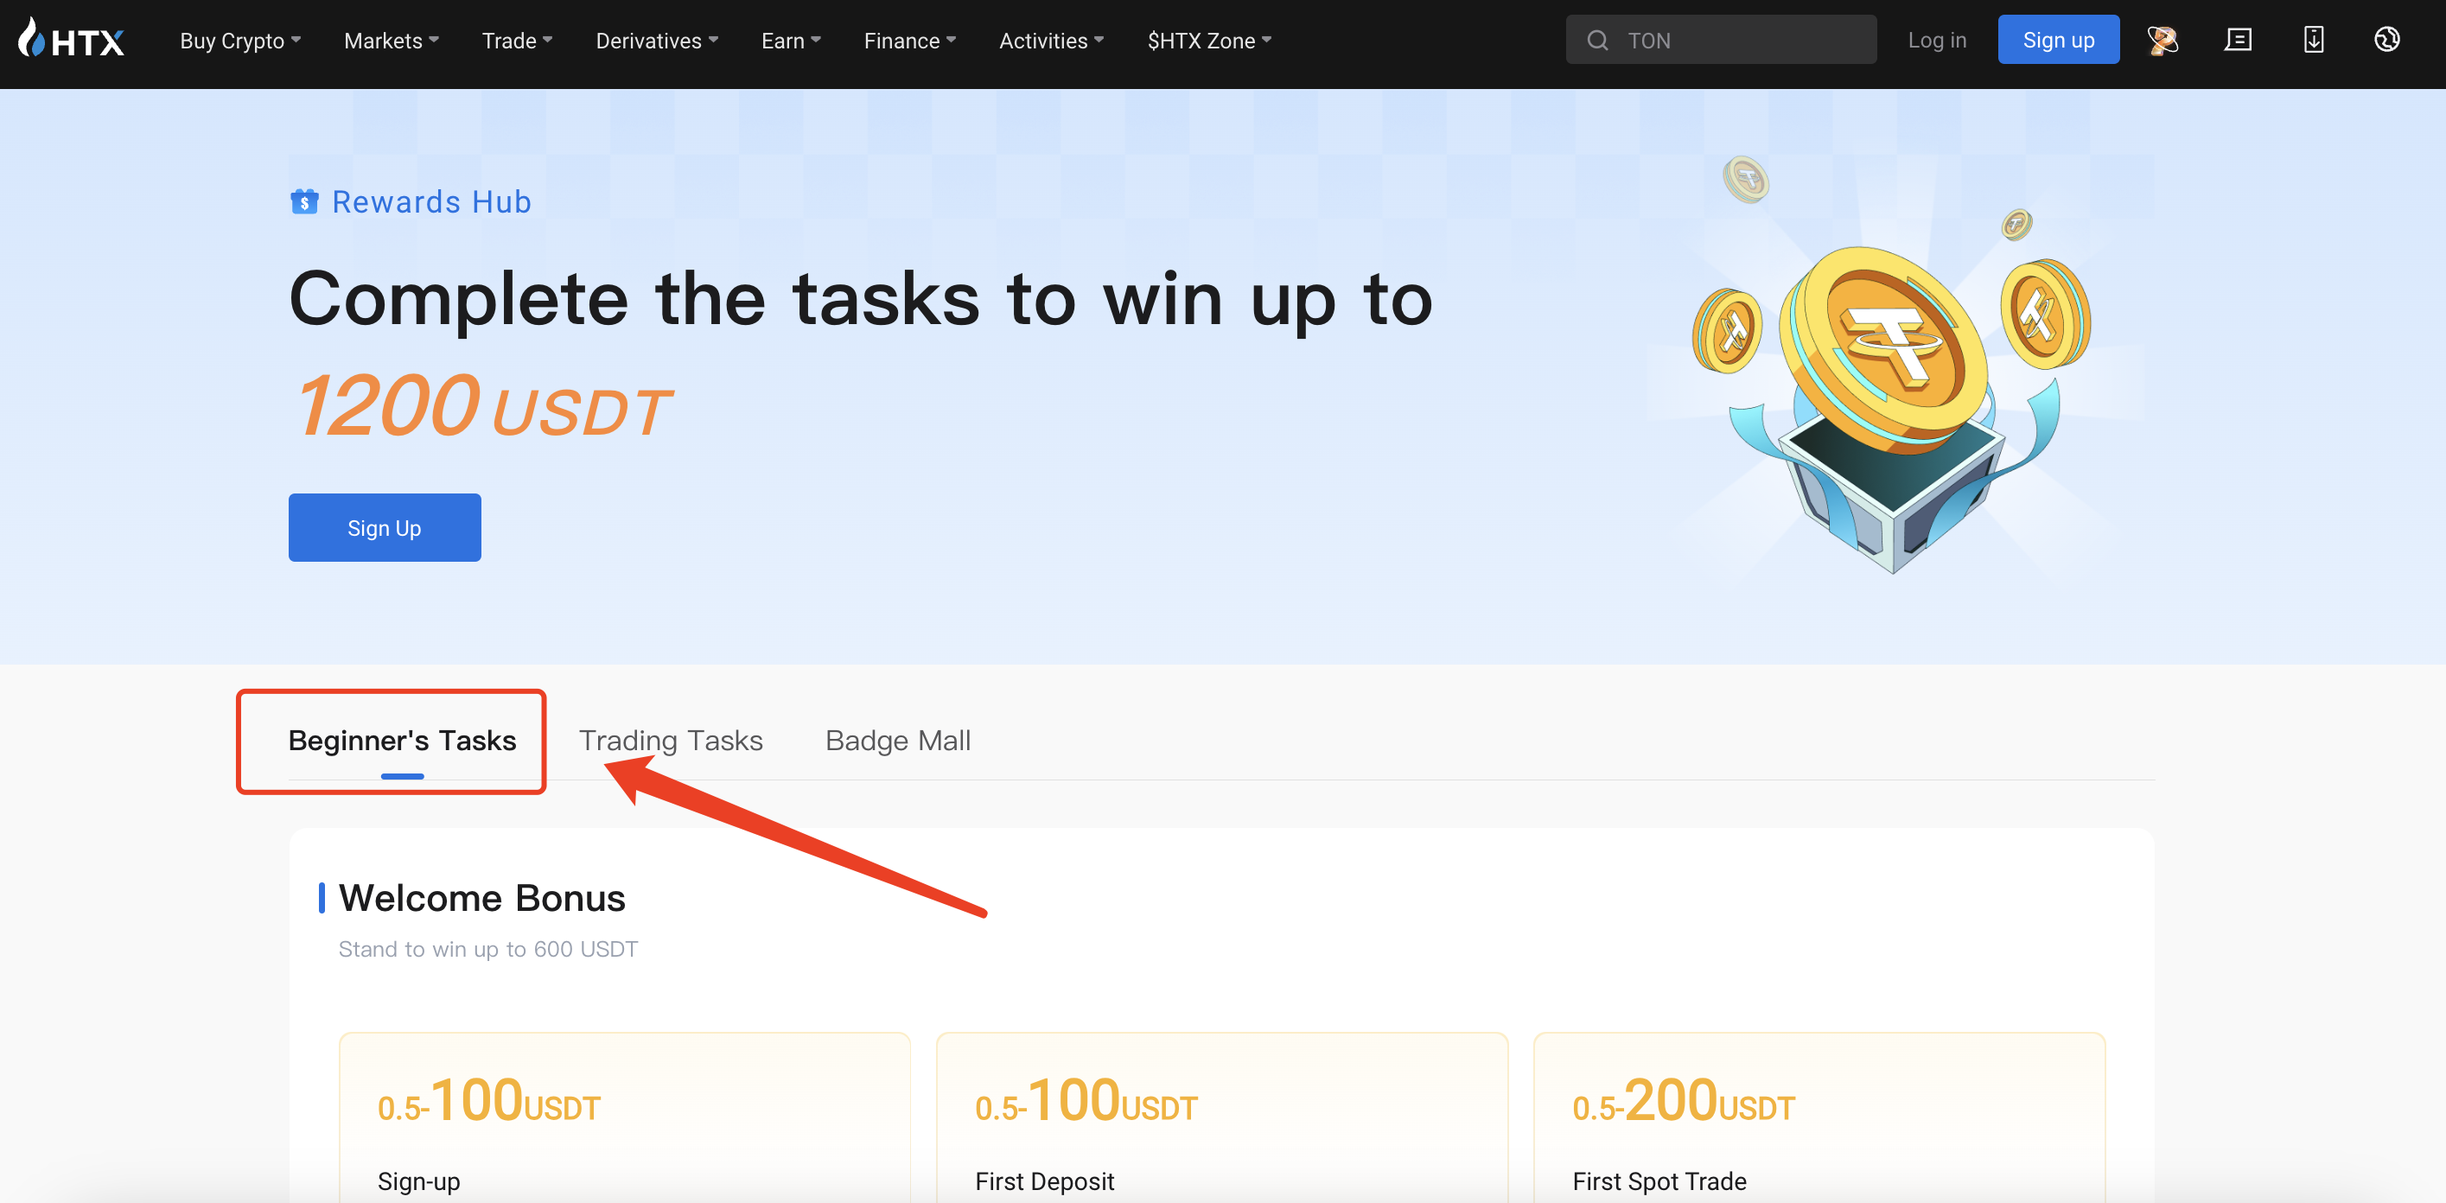Click the Sign Up banner button
The image size is (2446, 1203).
pyautogui.click(x=385, y=528)
